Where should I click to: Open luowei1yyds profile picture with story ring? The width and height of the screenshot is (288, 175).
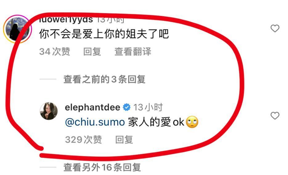click(x=18, y=29)
